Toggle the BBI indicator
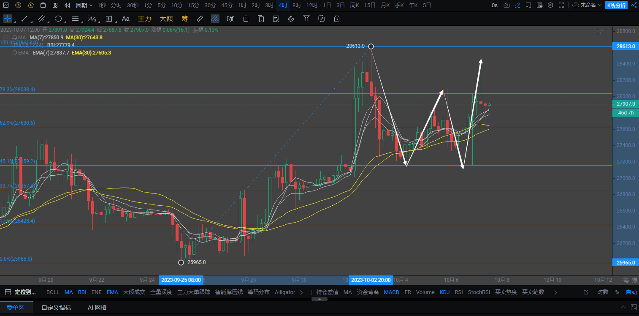Screen dimensions: 639x316 click(82, 292)
